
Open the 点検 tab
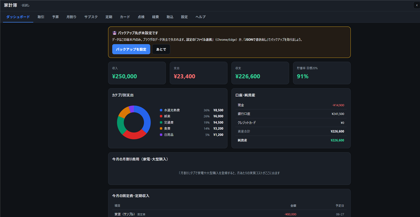(141, 17)
